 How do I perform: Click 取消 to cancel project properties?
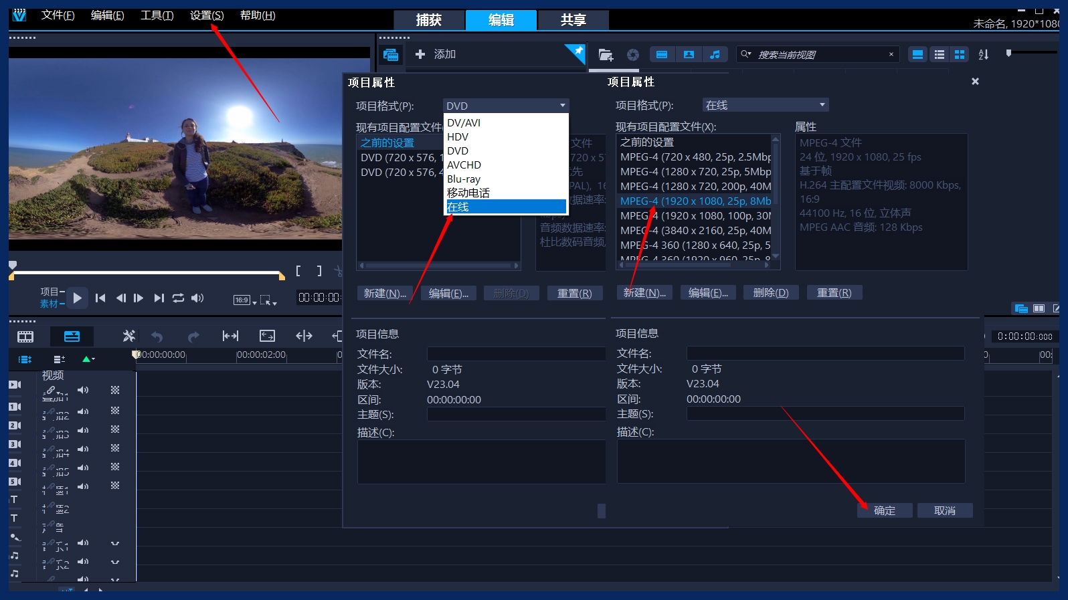pos(945,510)
